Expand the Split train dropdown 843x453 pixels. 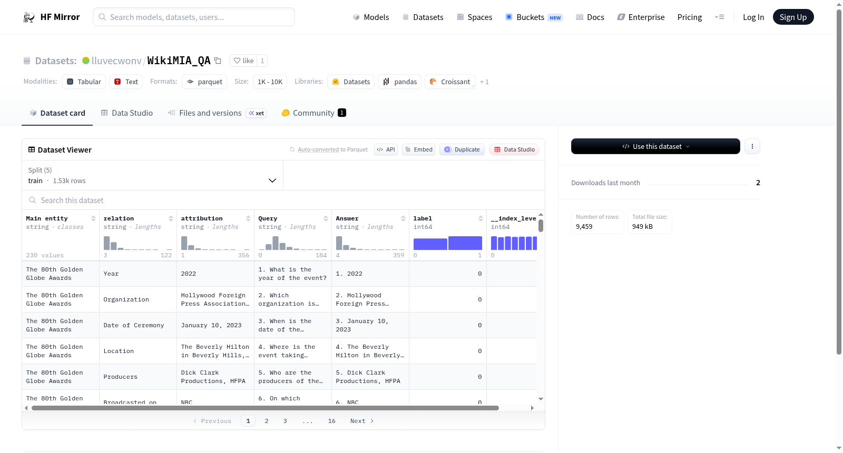[x=153, y=175]
